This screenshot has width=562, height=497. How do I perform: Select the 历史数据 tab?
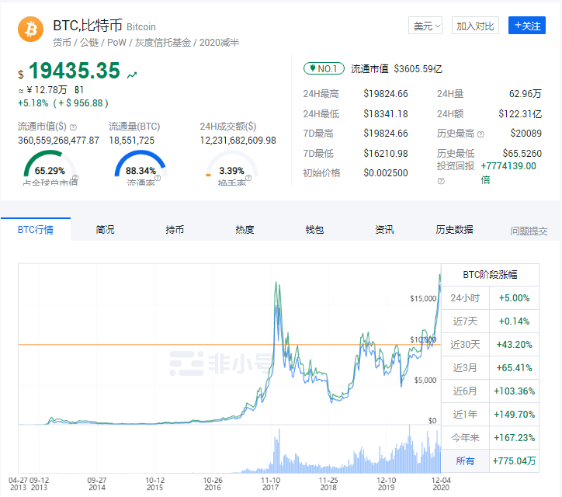click(x=454, y=230)
